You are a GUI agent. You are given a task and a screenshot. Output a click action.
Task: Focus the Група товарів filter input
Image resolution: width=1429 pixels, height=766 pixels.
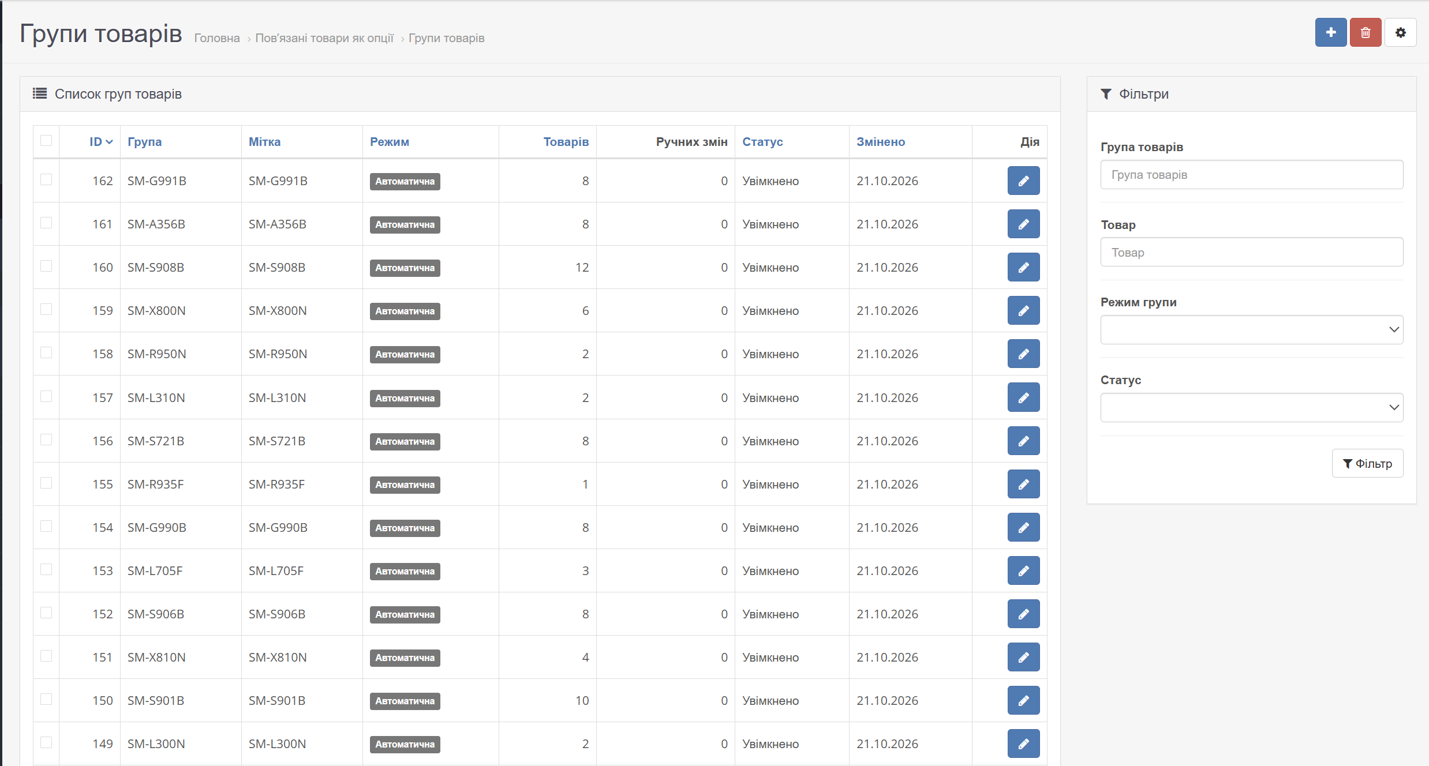point(1251,174)
